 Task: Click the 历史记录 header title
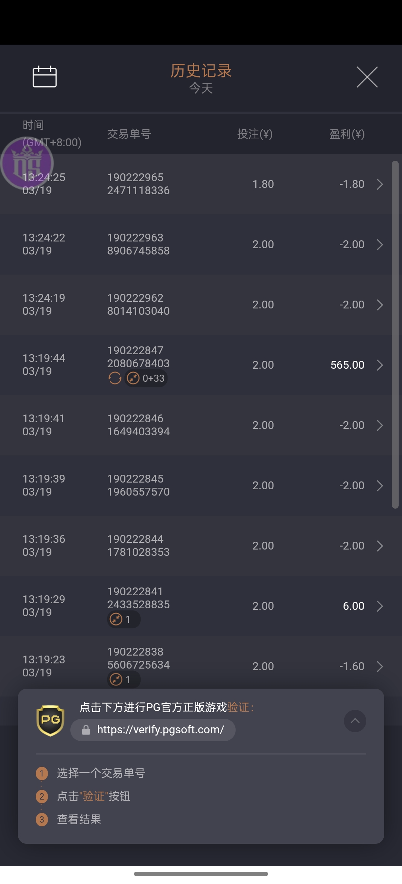point(201,71)
